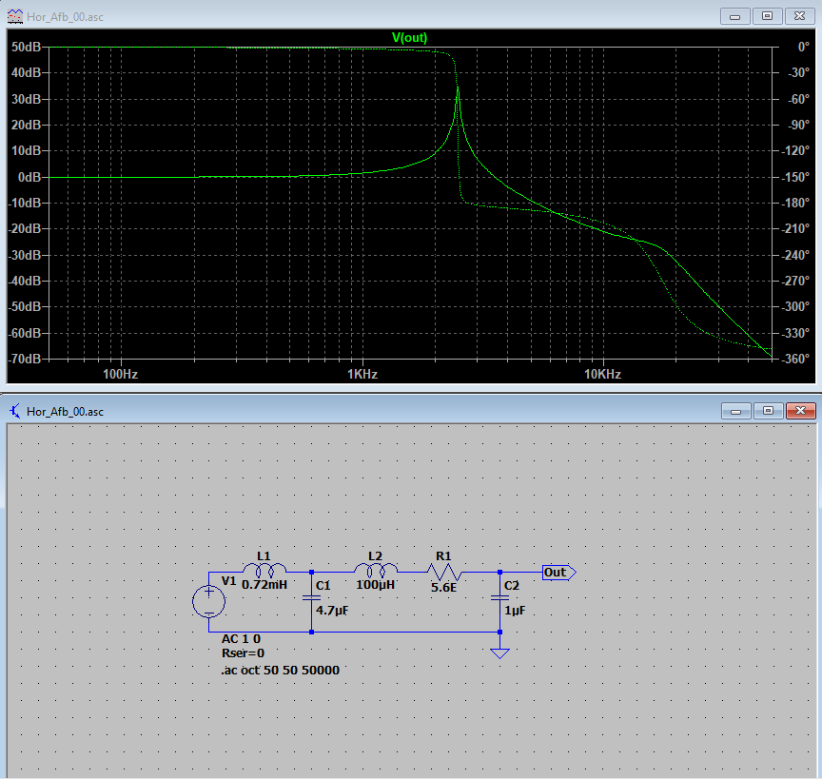Select inductor L1 symbol

click(264, 569)
